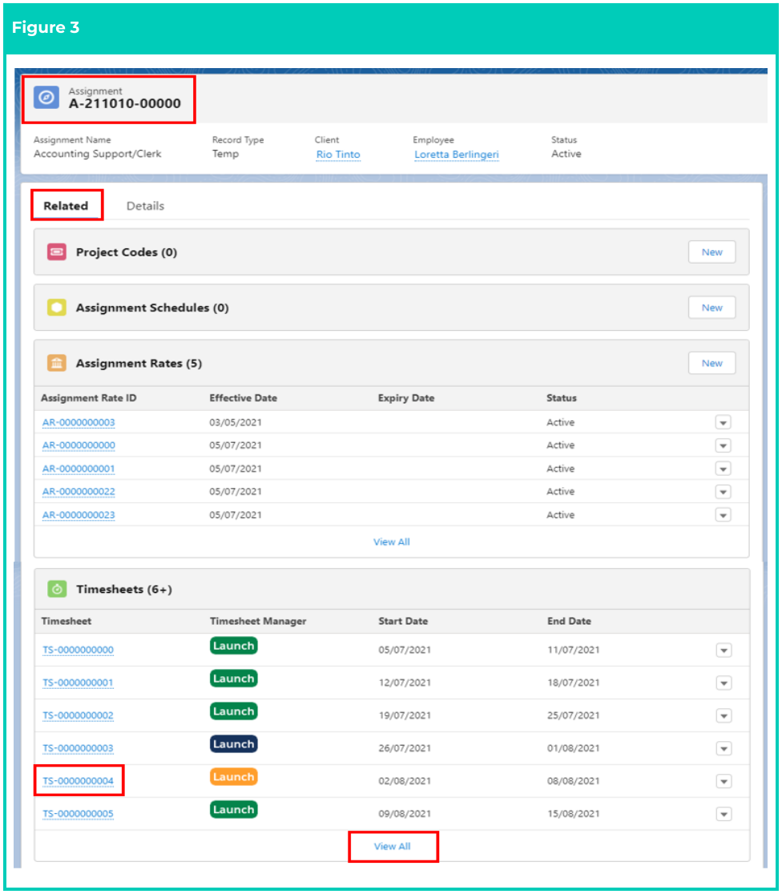Click dark blue Launch for TS-0000000003
The height and width of the screenshot is (894, 782).
pos(234,744)
